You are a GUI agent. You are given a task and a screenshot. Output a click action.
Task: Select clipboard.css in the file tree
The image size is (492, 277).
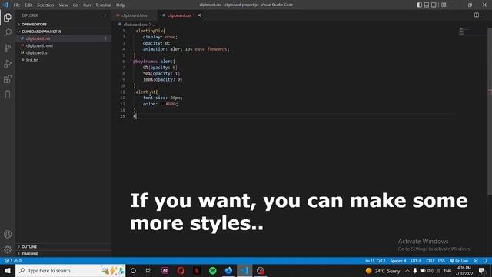63,38
